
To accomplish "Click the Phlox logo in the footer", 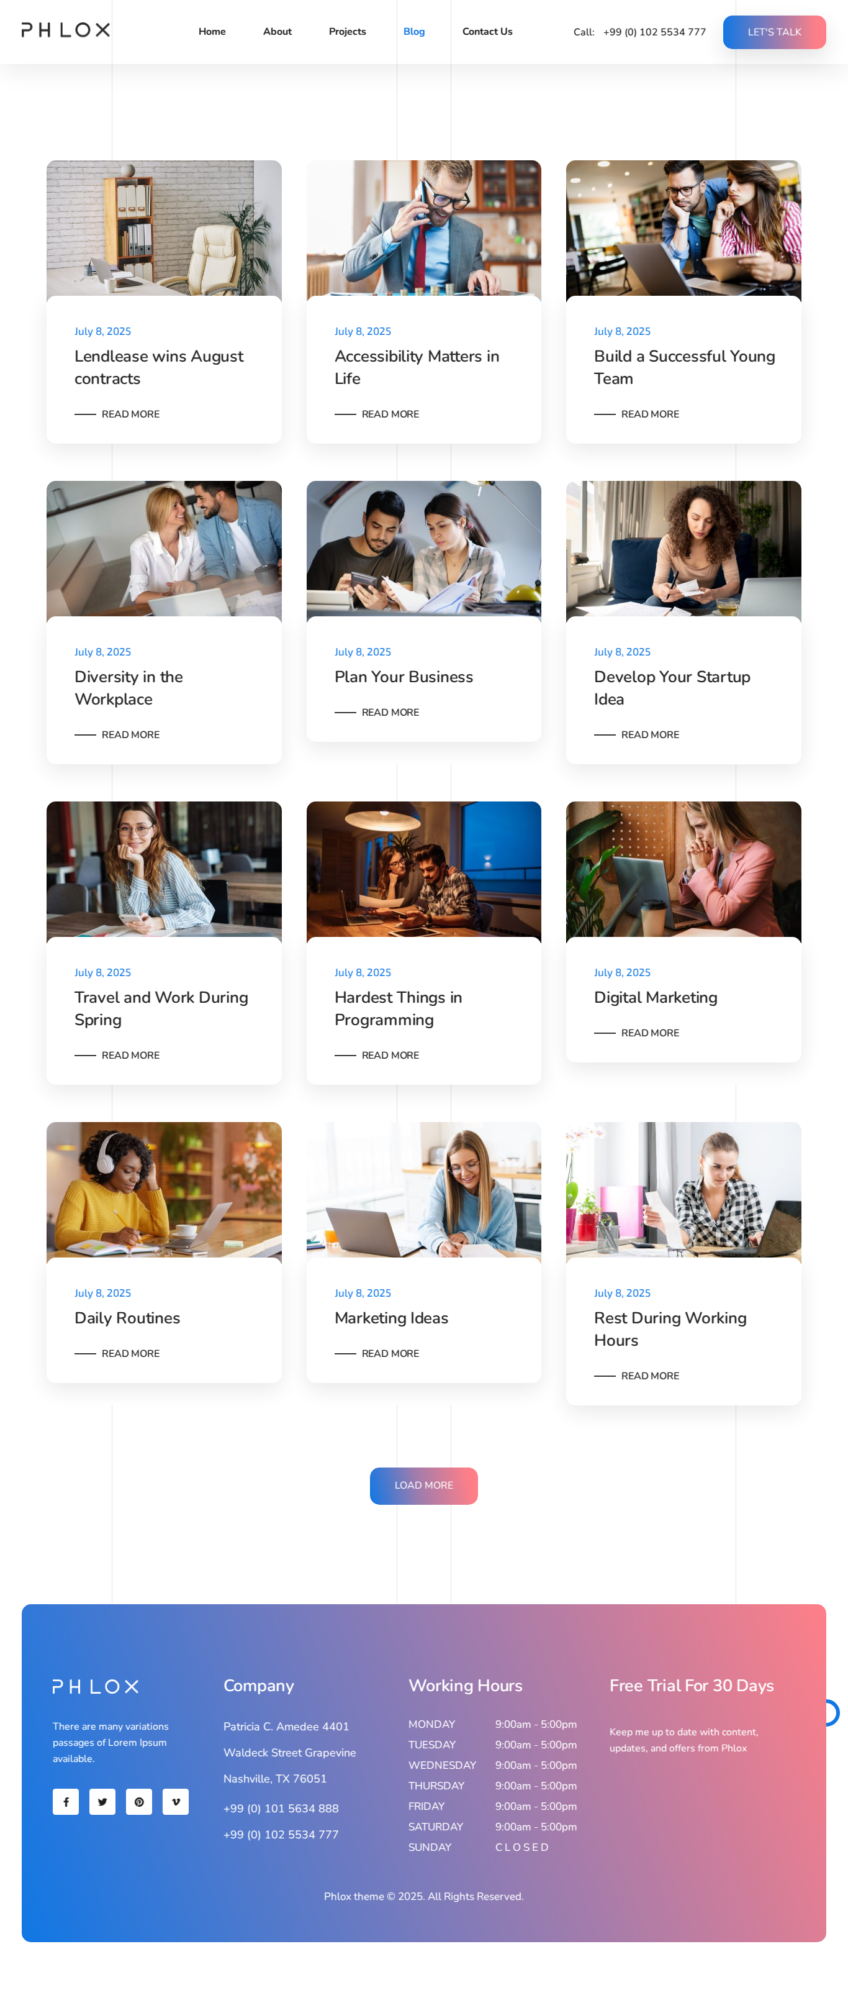I will click(96, 1686).
